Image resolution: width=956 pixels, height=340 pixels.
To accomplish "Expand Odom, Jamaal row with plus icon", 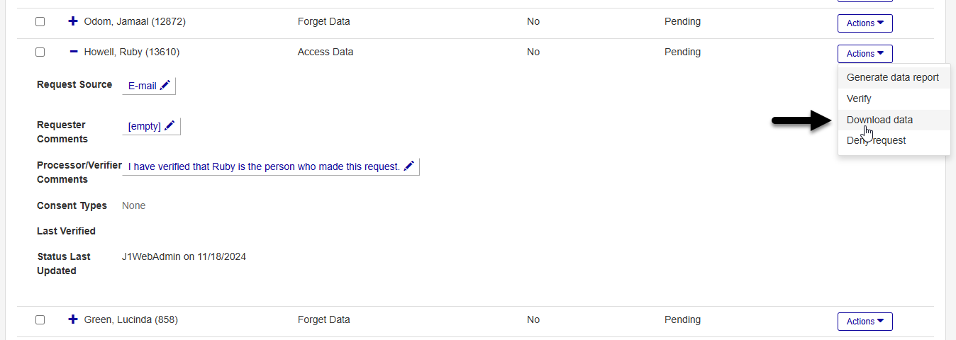I will coord(72,22).
